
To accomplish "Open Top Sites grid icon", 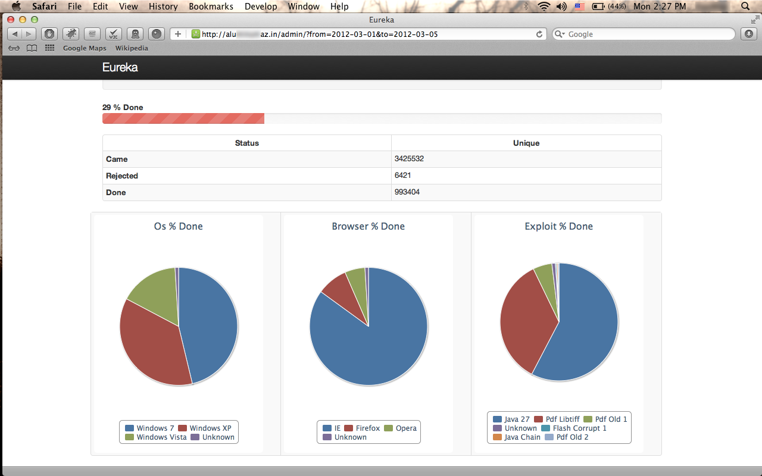I will point(49,48).
